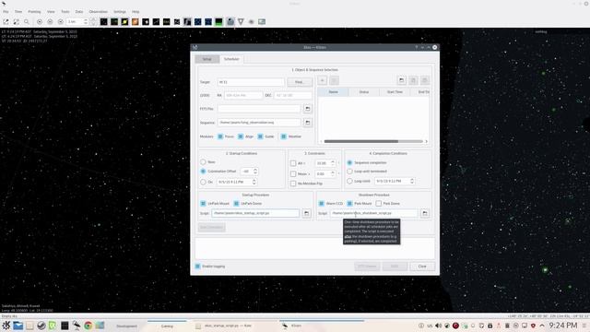
Task: Open the Observation menu
Action: click(x=99, y=12)
